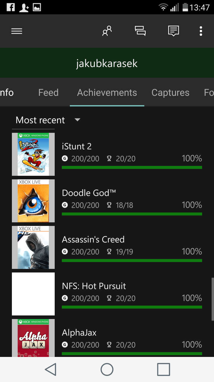Open the Doodle God game thumbnail
214x382 pixels.
pyautogui.click(x=33, y=201)
